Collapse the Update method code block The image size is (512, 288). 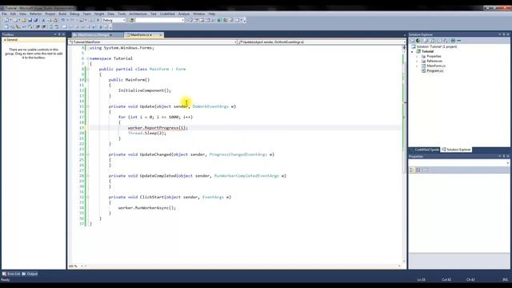tap(87, 106)
